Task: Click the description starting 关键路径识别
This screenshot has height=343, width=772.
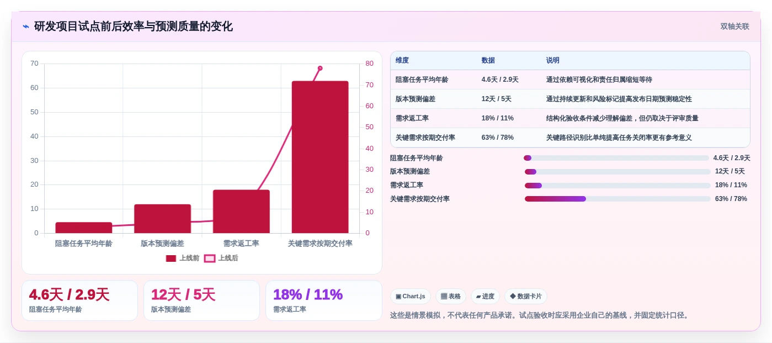Action: pos(619,138)
